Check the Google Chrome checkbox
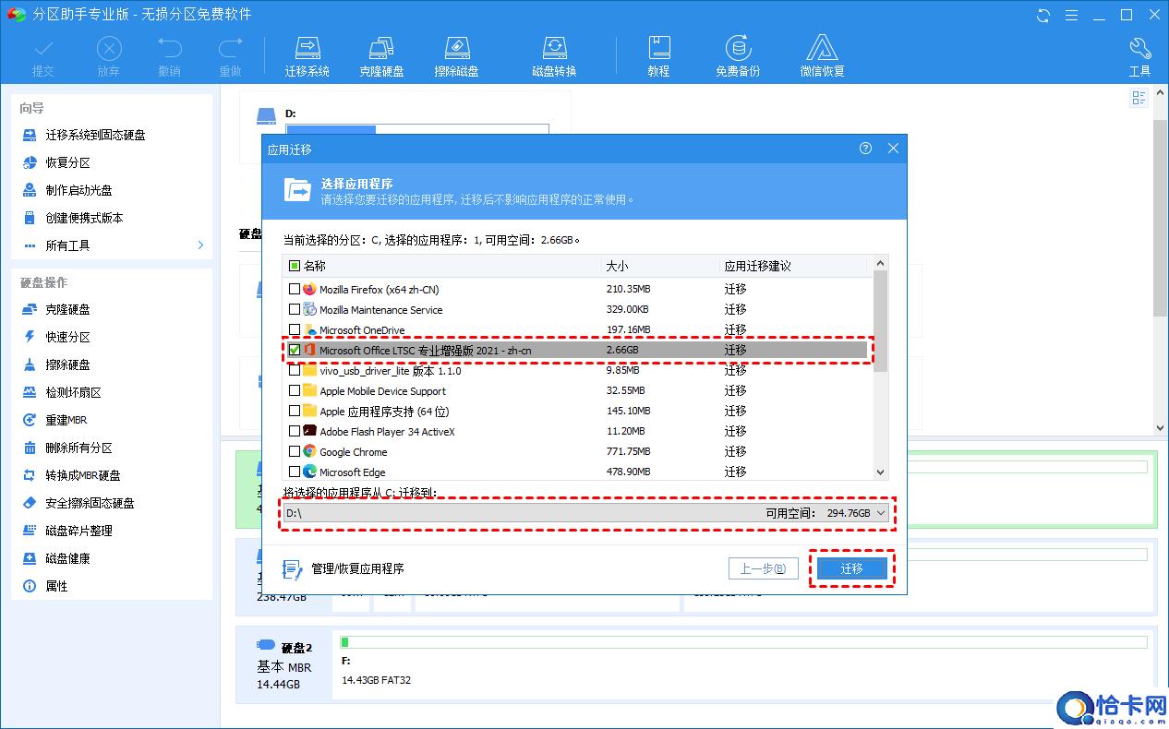 [295, 451]
